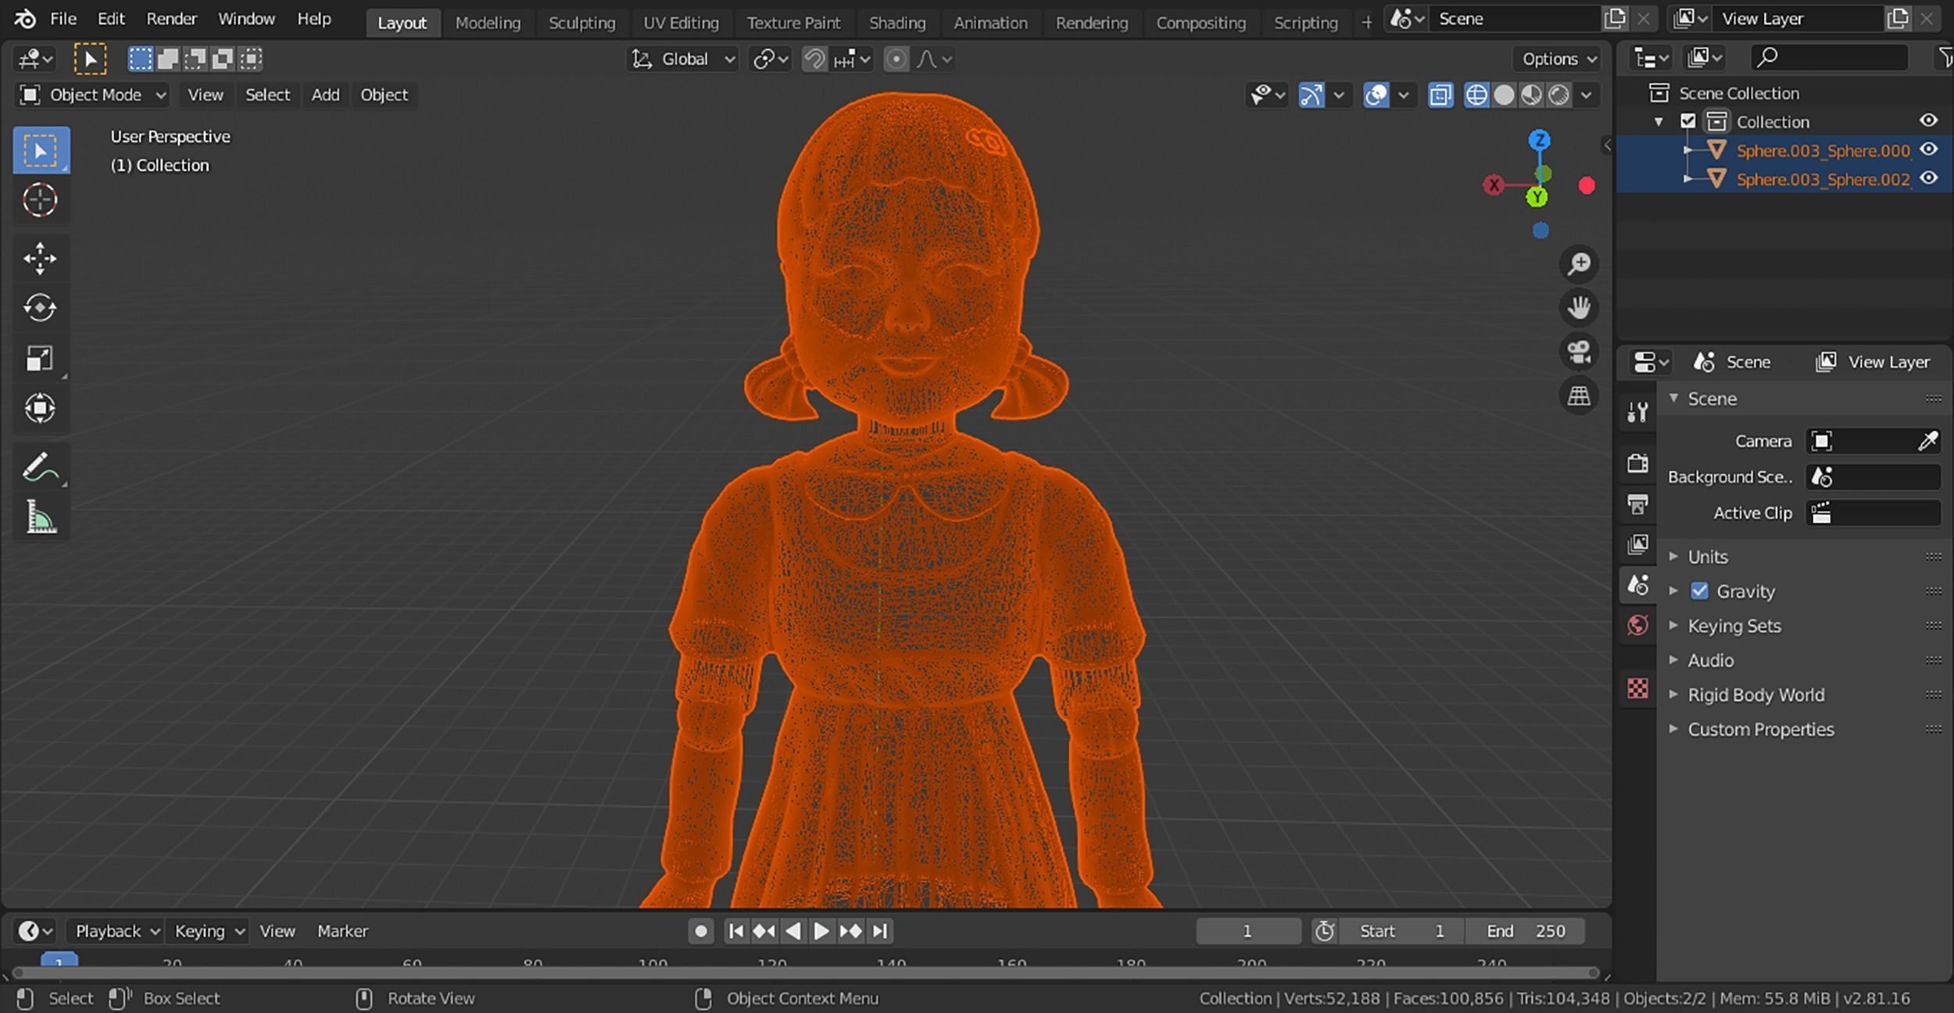
Task: Switch to solid viewport shading
Action: [1503, 95]
